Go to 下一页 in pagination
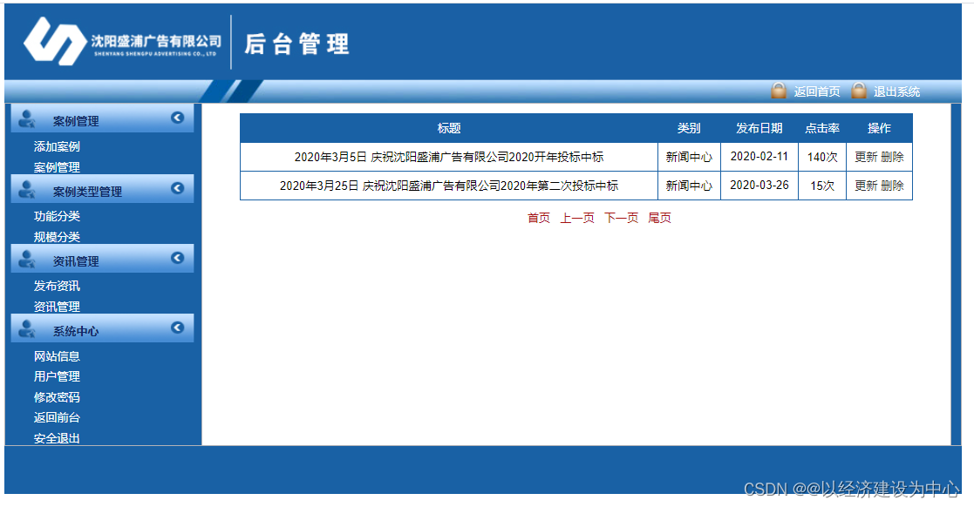Screen dimensions: 974x507 (621, 219)
